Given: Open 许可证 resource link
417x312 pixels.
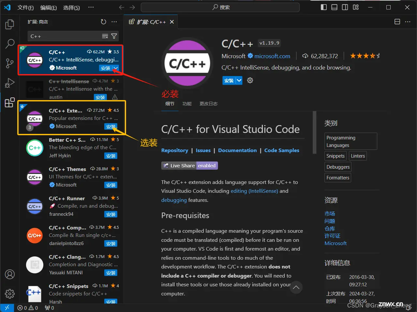Looking at the screenshot, I should tap(332, 236).
